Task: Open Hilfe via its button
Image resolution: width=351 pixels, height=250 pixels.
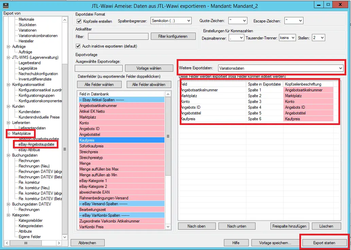Action: click(x=236, y=243)
